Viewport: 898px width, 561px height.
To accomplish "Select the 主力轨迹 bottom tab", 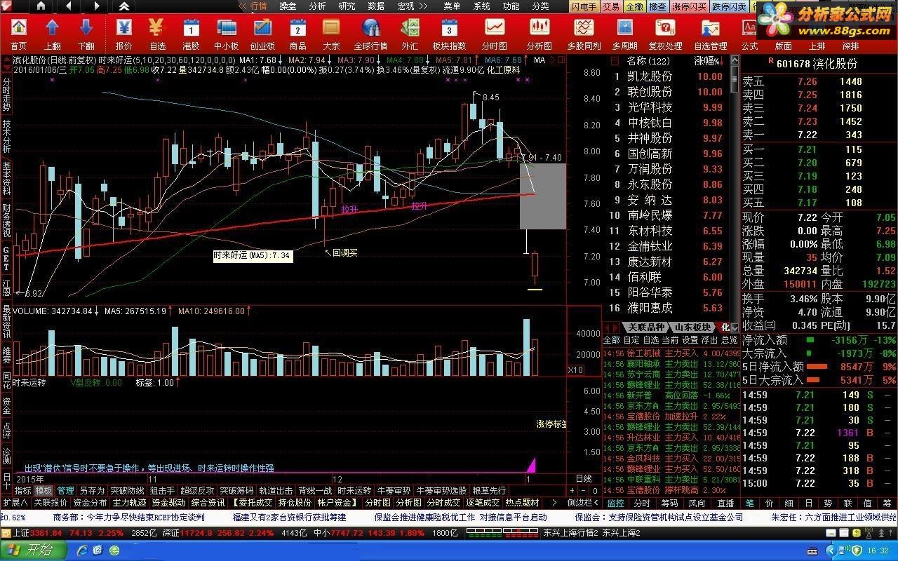I will click(129, 503).
